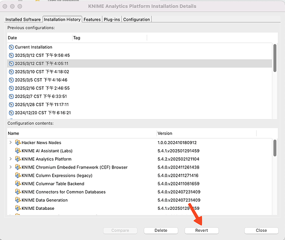Click the KNIME Columnar Table Backend icon
285x240 pixels.
[18, 184]
